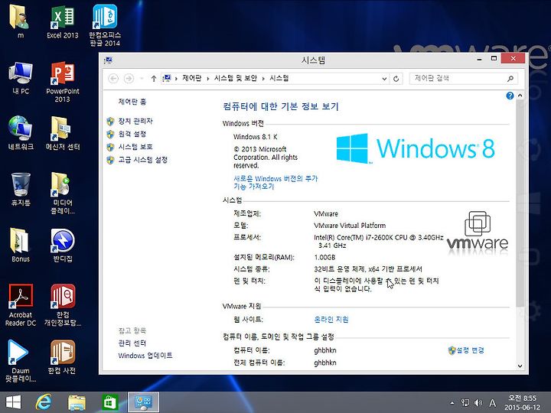Launch Daum 팟플레이어 shortcut
Image resolution: width=551 pixels, height=413 pixels.
tap(21, 361)
